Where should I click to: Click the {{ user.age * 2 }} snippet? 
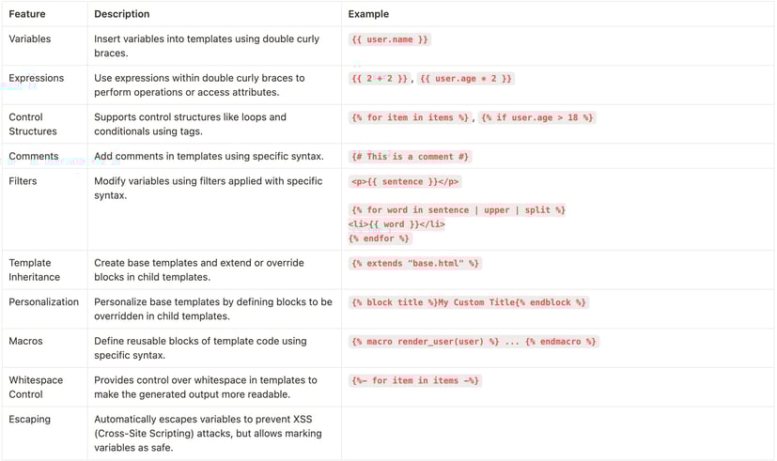(x=466, y=79)
